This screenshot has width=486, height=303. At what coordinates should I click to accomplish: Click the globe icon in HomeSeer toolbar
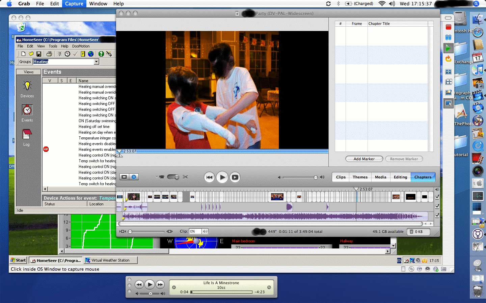click(91, 54)
